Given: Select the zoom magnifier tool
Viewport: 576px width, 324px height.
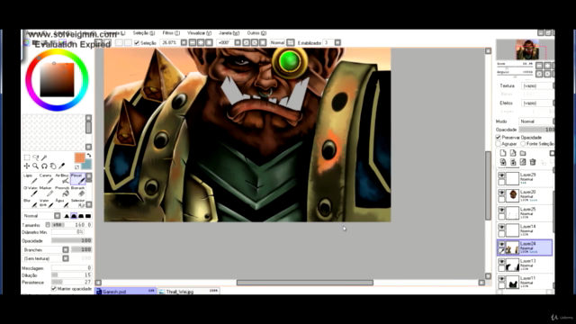Looking at the screenshot, I should pyautogui.click(x=36, y=166).
